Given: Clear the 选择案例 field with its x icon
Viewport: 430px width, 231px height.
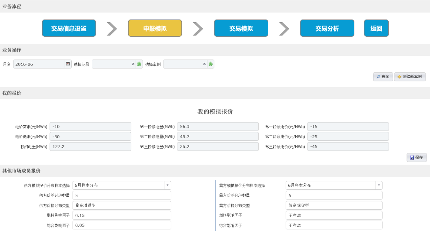Looking at the screenshot, I should pos(204,64).
